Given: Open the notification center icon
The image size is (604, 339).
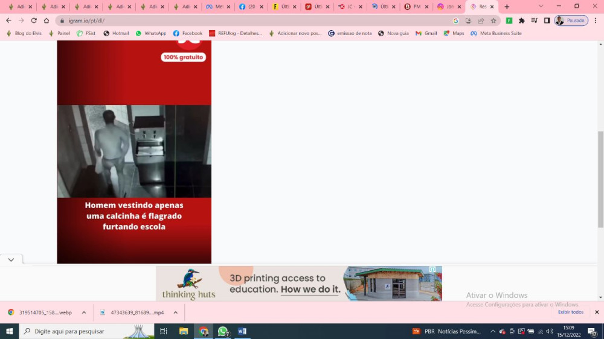Looking at the screenshot, I should tap(593, 331).
